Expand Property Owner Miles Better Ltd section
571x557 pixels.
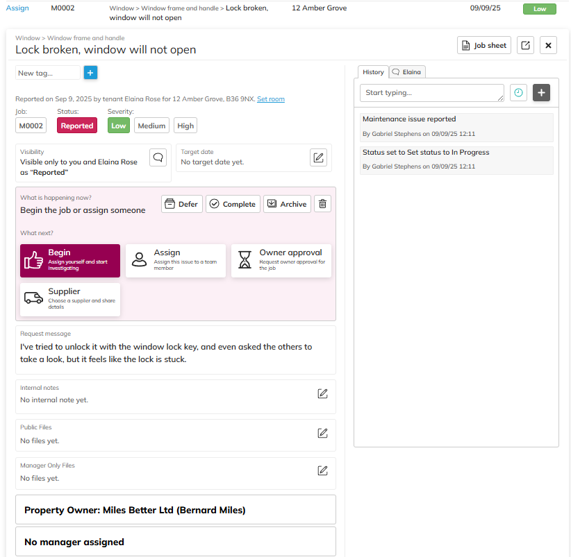click(176, 510)
